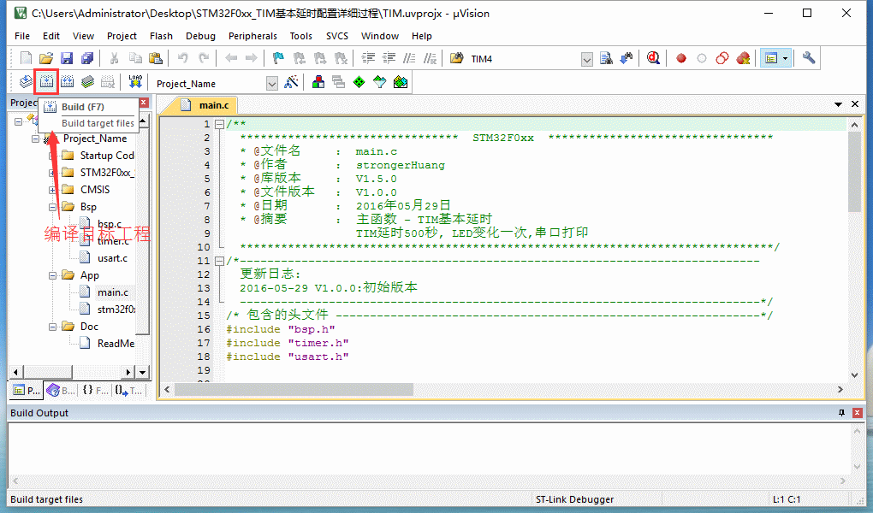The image size is (873, 513).
Task: Open Manage Run-Time Environment green diamond icon
Action: 359,83
